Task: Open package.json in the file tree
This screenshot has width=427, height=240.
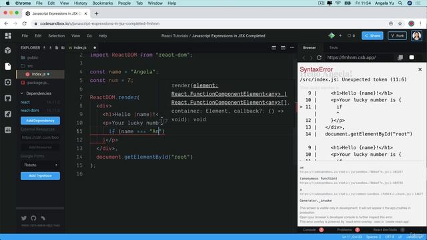Action: [40, 83]
